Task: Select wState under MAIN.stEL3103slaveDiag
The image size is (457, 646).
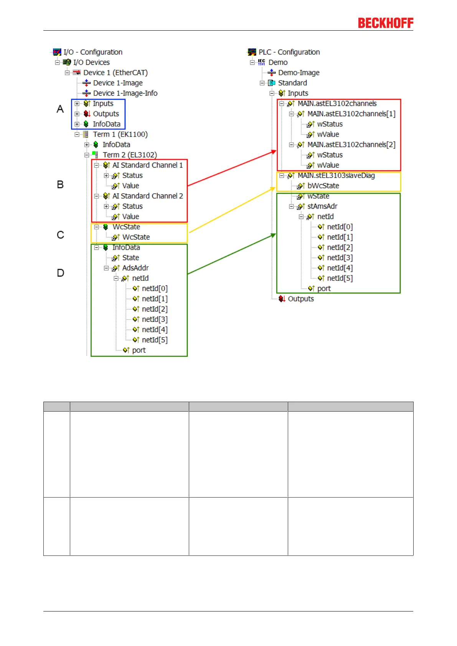Action: coord(318,196)
